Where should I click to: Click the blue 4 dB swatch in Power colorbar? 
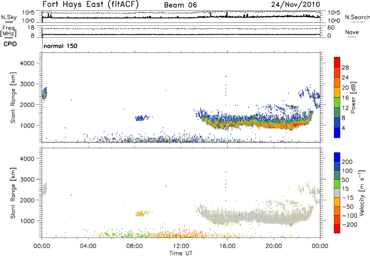[337, 133]
